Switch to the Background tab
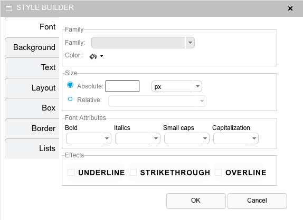This screenshot has height=220, width=303. coord(32,47)
